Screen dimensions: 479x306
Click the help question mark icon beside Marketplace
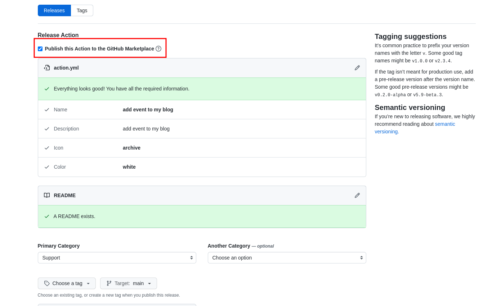[x=158, y=49]
